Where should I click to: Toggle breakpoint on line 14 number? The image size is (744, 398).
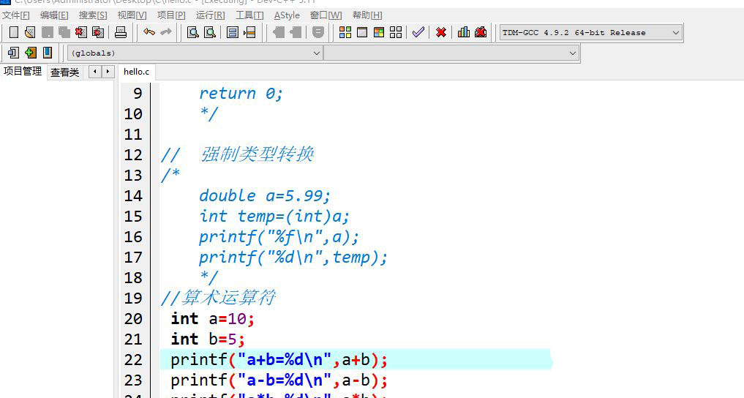(x=133, y=196)
